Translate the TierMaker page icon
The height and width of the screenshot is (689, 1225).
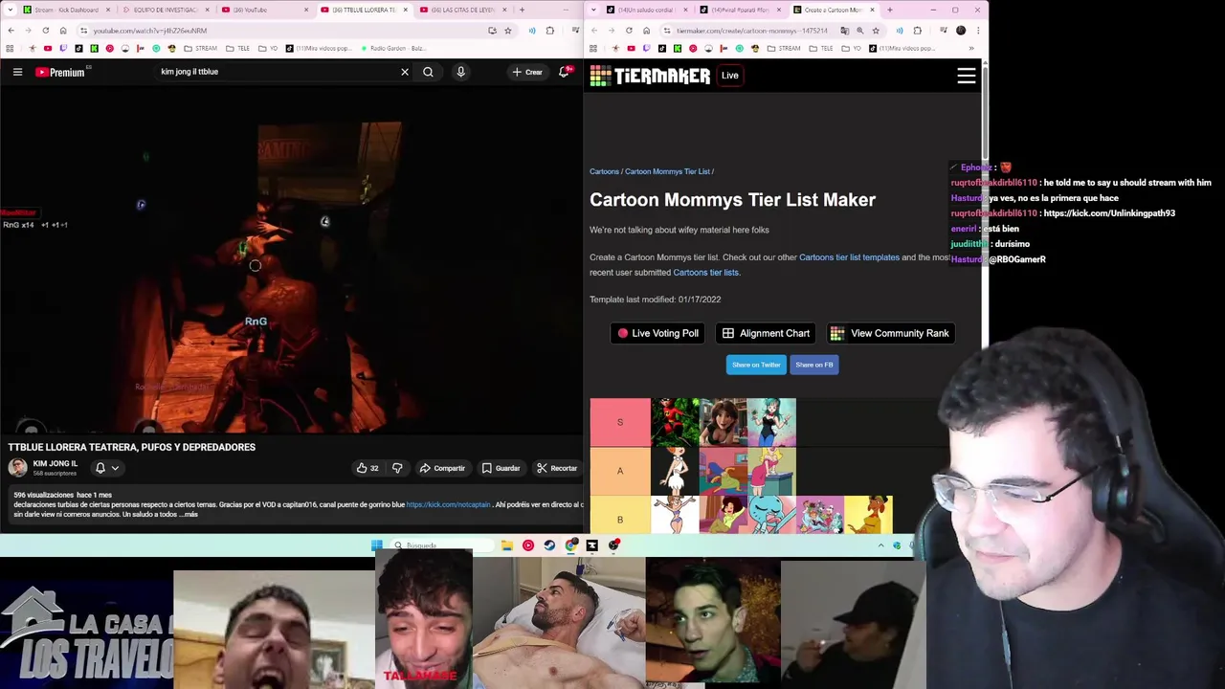[844, 31]
